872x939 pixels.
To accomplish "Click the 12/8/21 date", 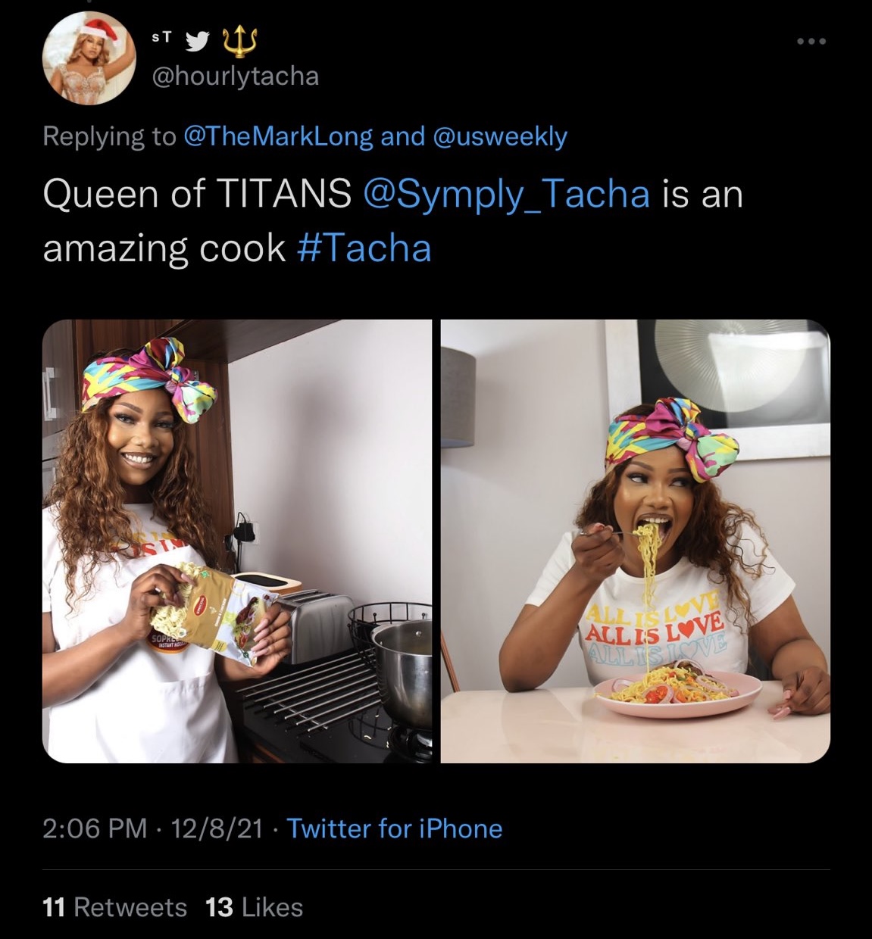I will coord(217,828).
